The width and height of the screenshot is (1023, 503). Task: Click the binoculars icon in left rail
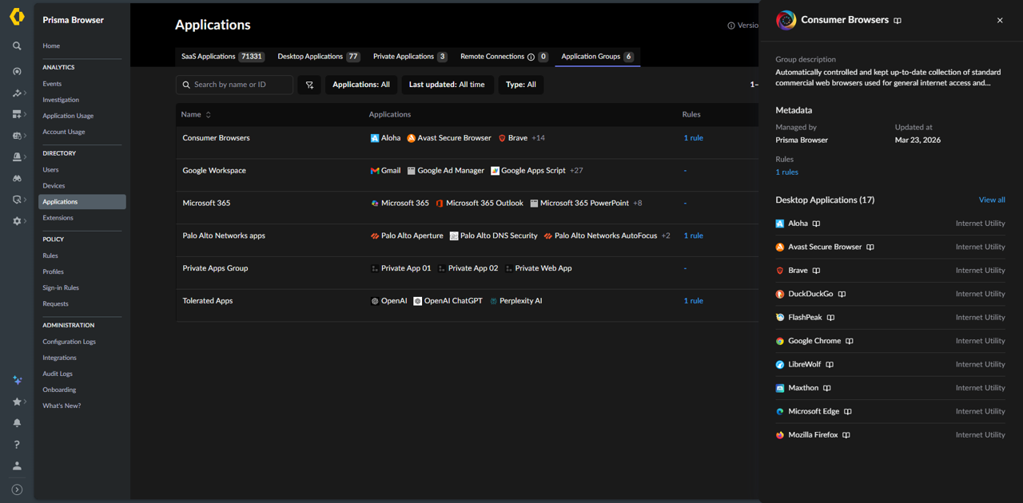coord(17,178)
